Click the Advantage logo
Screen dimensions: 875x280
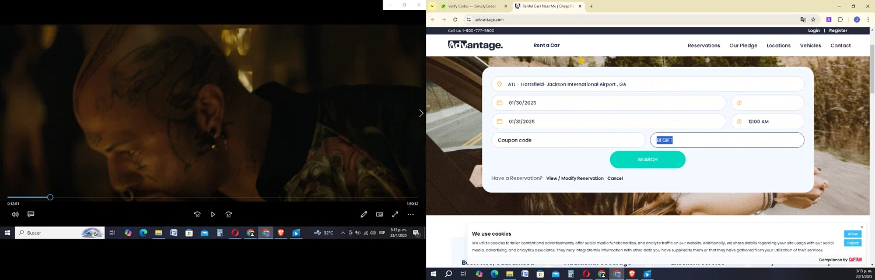click(475, 45)
